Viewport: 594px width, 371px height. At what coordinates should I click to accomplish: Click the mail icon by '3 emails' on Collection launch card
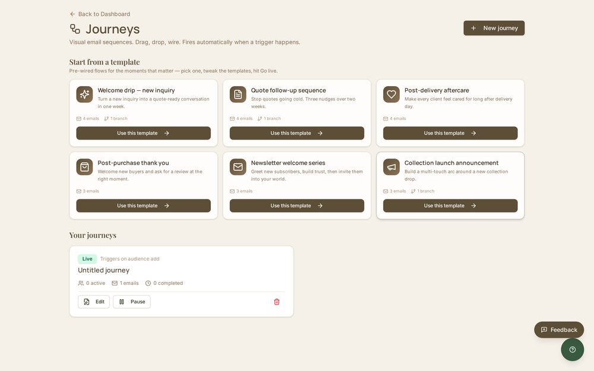pos(386,191)
